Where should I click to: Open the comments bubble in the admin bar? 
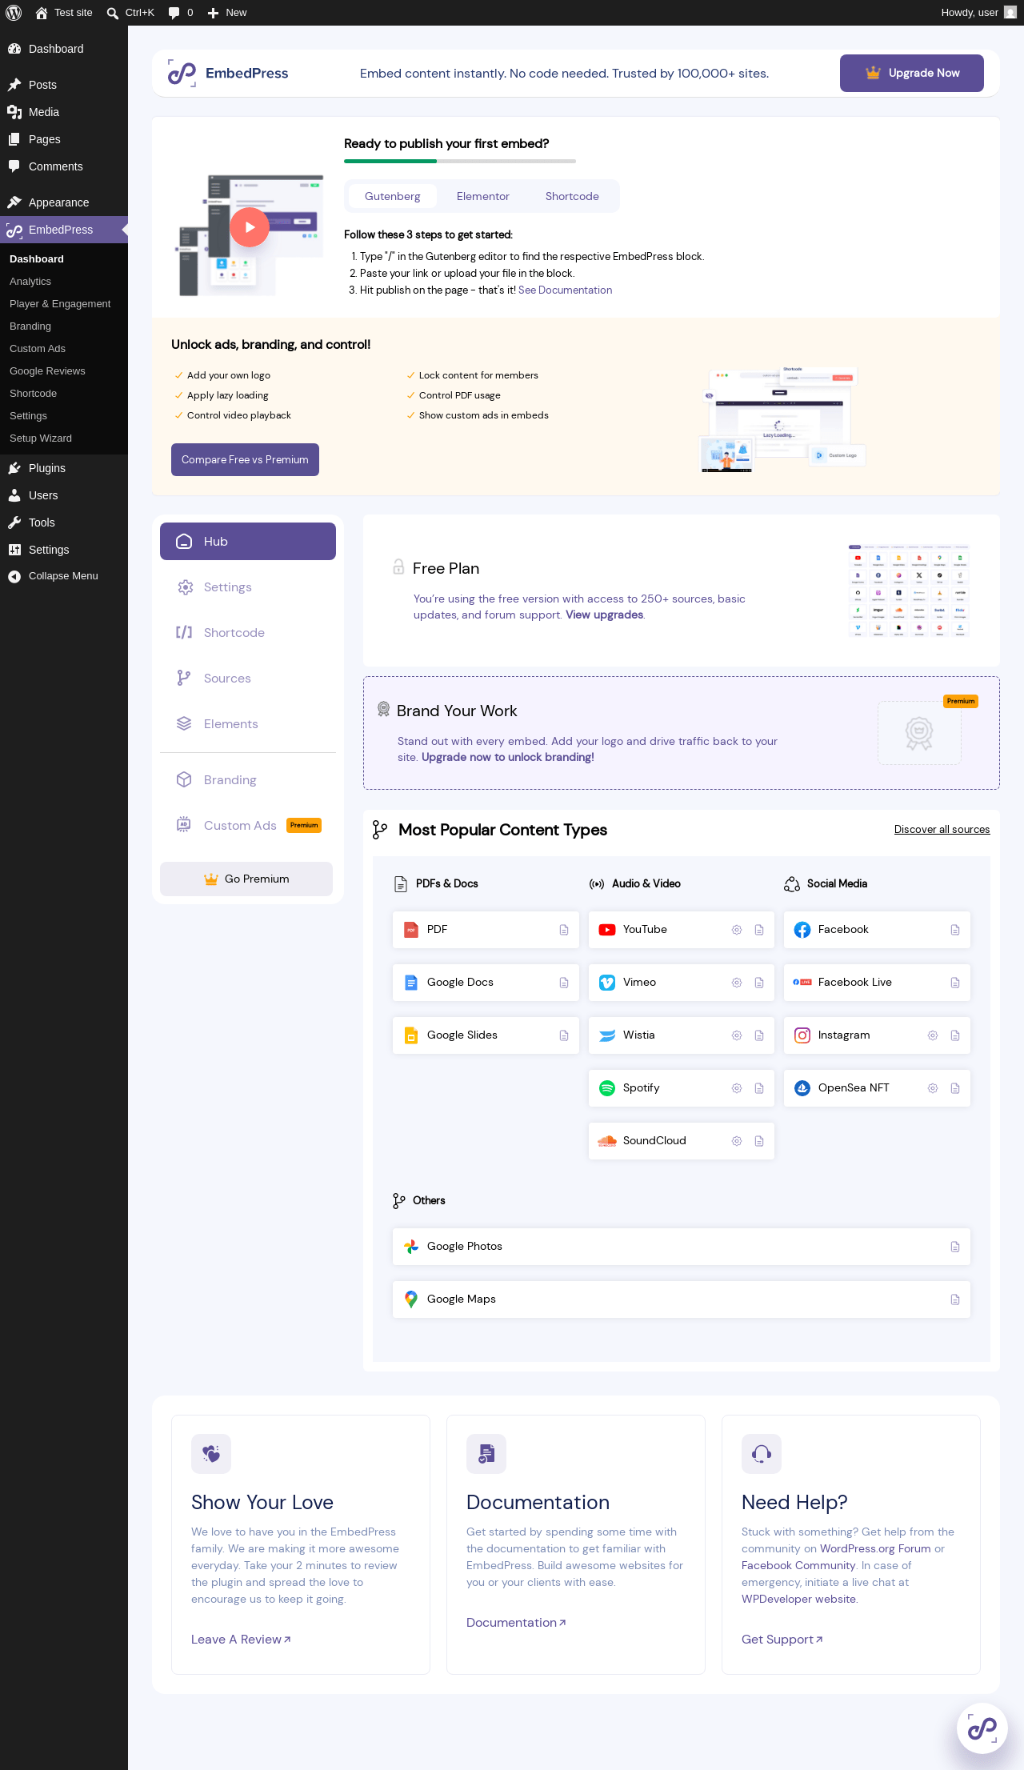pos(181,13)
